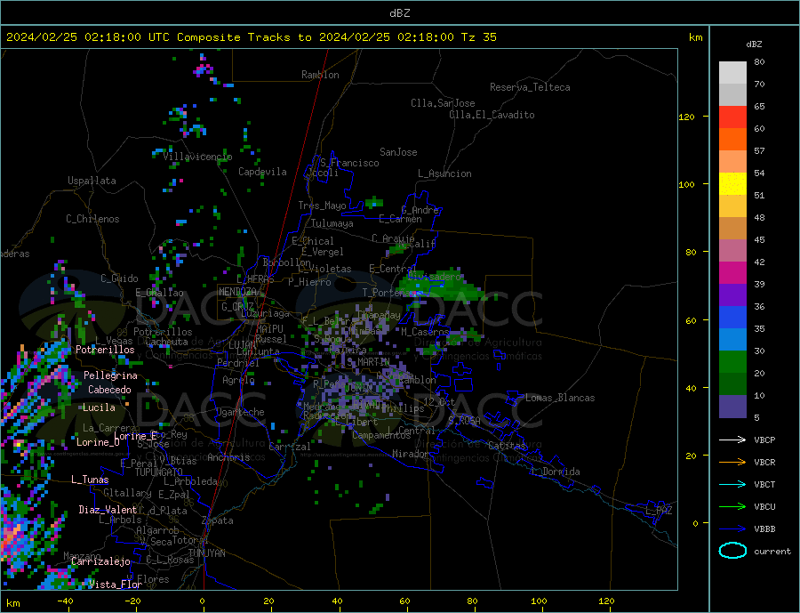Click the VBBB legend label
The width and height of the screenshot is (800, 613).
764,529
